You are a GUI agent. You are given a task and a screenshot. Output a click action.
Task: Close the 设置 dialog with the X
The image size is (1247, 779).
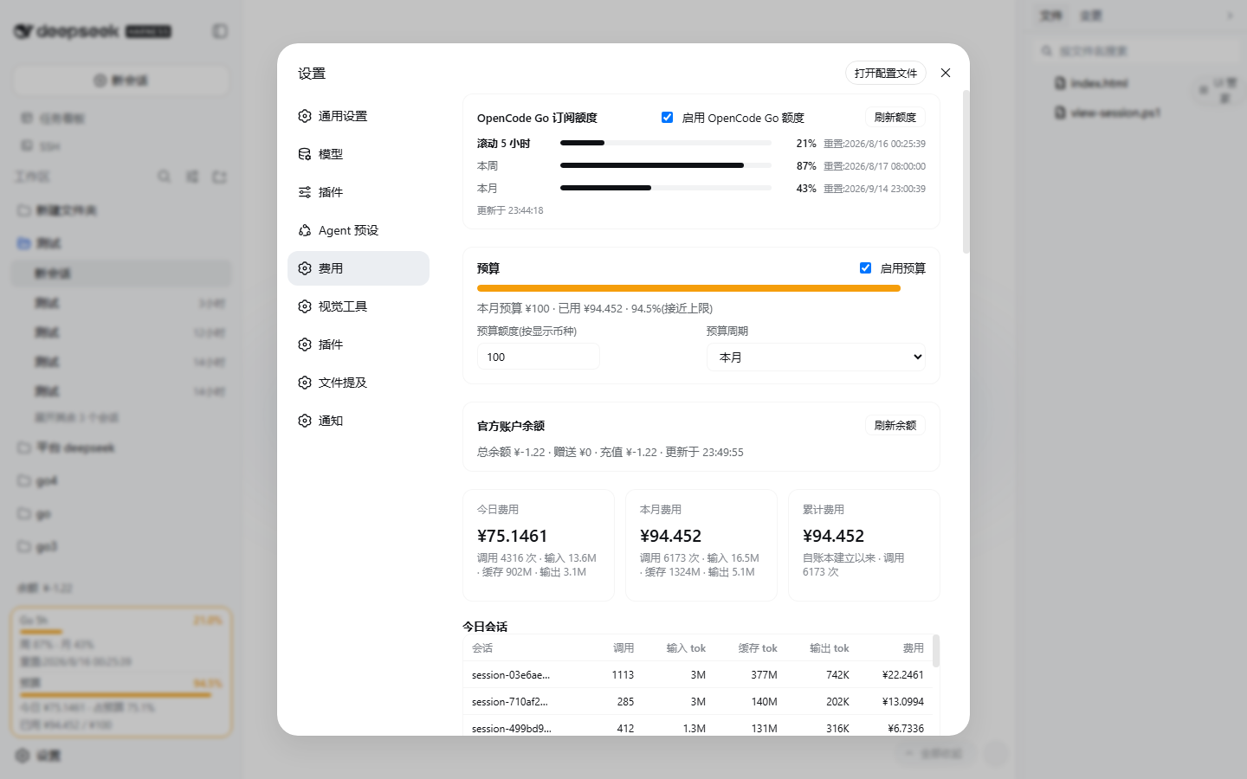946,73
